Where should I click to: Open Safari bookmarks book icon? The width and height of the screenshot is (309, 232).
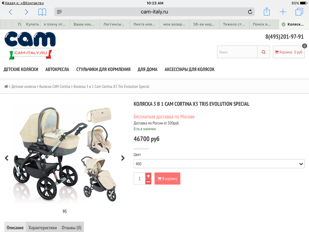coord(42,12)
